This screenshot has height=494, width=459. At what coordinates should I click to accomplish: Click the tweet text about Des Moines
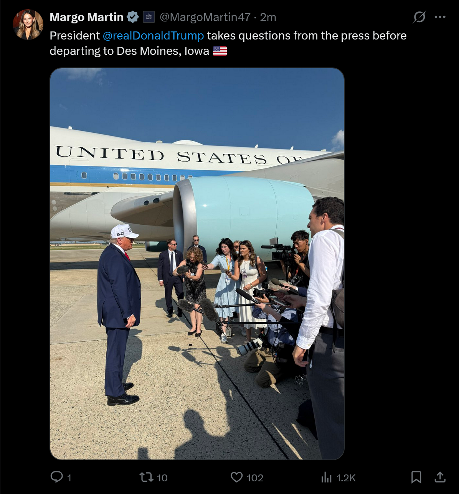[x=228, y=43]
